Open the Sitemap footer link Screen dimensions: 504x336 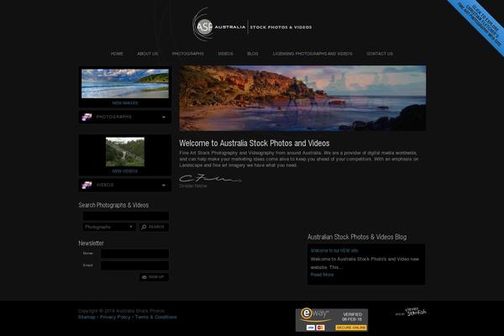pyautogui.click(x=87, y=317)
